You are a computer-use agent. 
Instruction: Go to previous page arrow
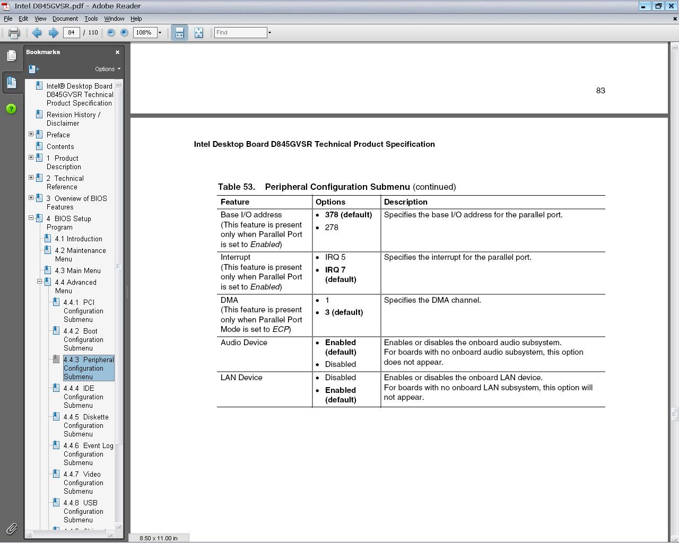37,33
